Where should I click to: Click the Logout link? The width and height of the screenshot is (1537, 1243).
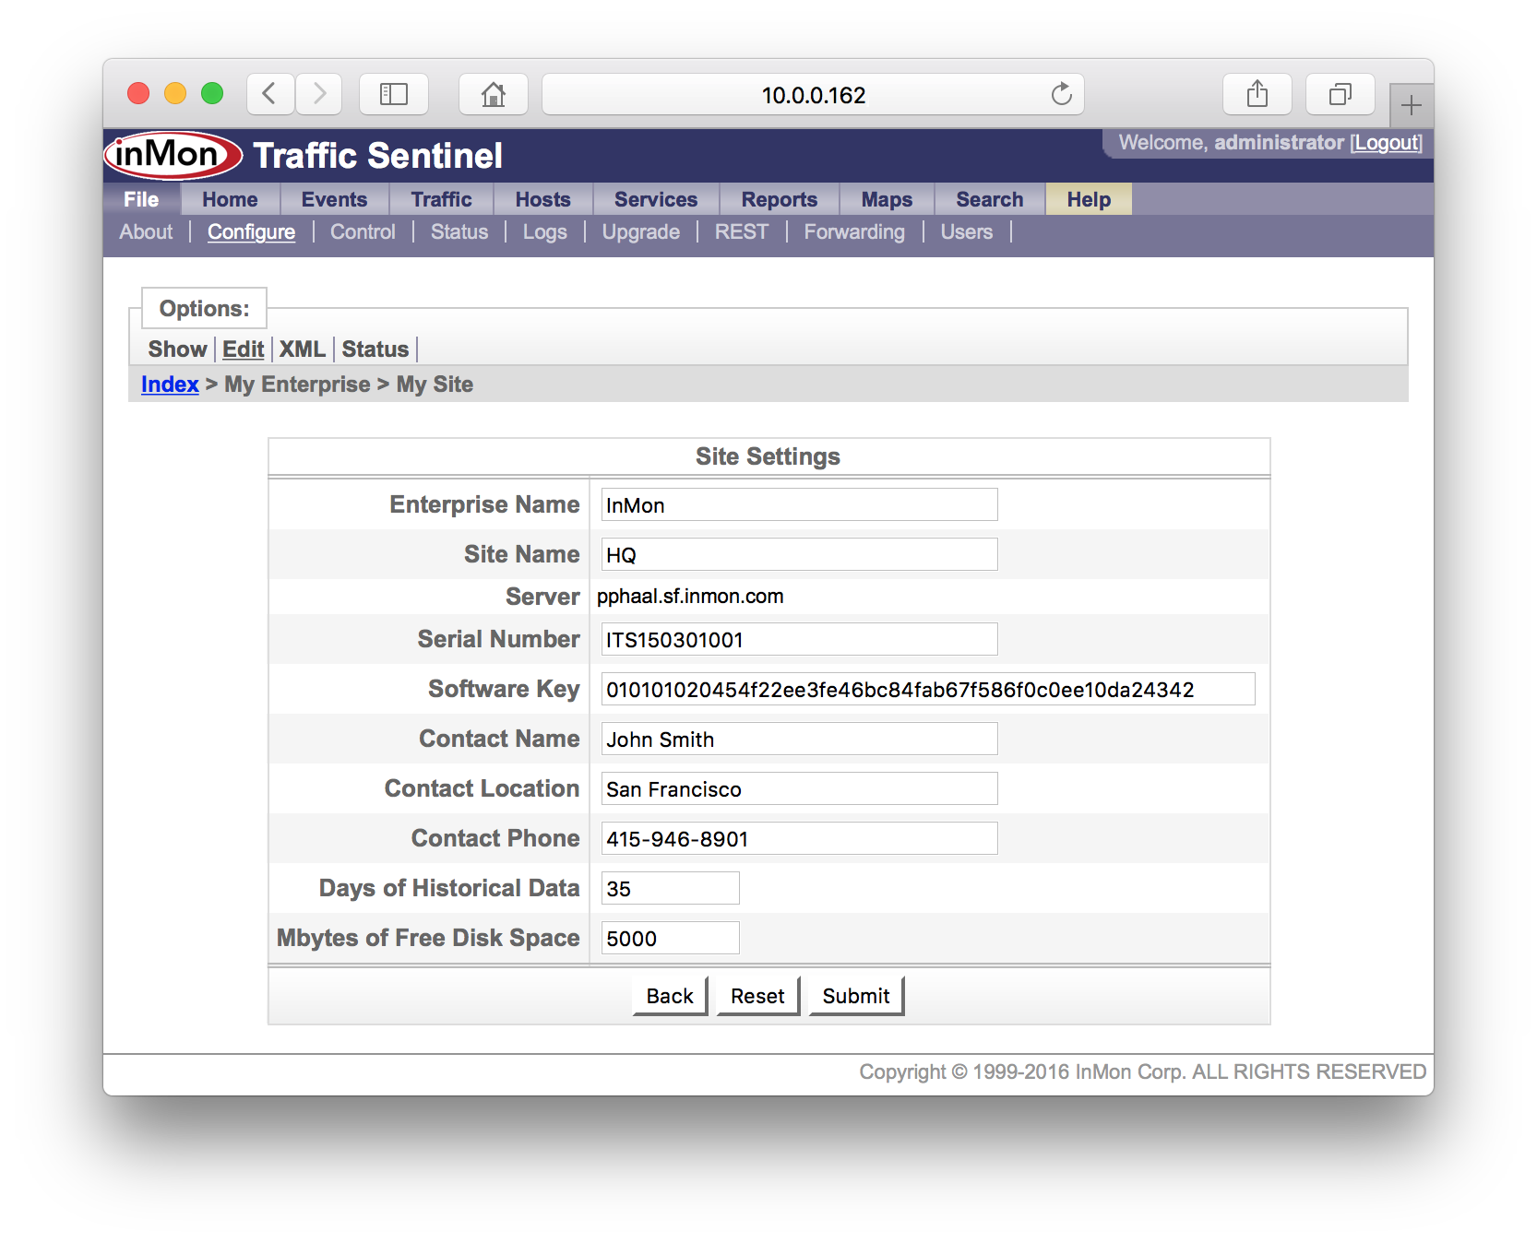point(1387,143)
